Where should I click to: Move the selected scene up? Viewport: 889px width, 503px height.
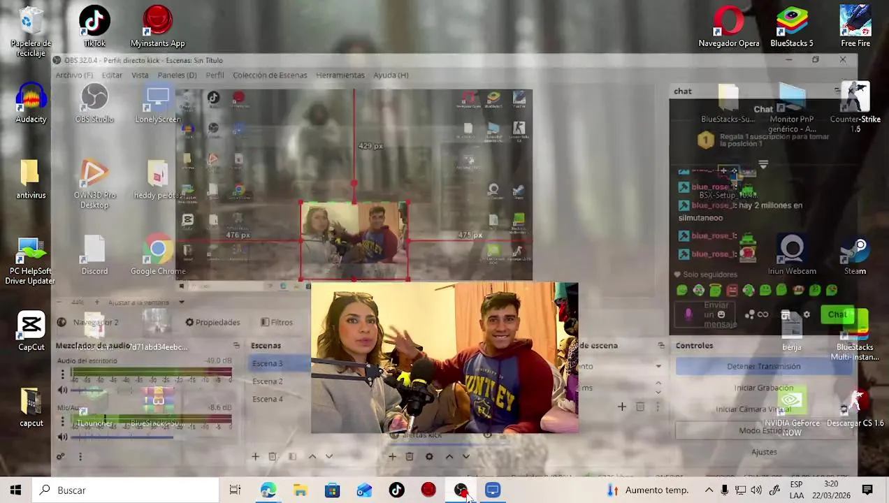[x=312, y=456]
